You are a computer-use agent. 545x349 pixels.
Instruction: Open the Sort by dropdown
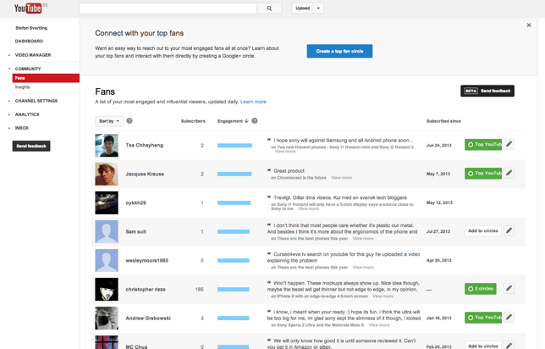pyautogui.click(x=108, y=121)
